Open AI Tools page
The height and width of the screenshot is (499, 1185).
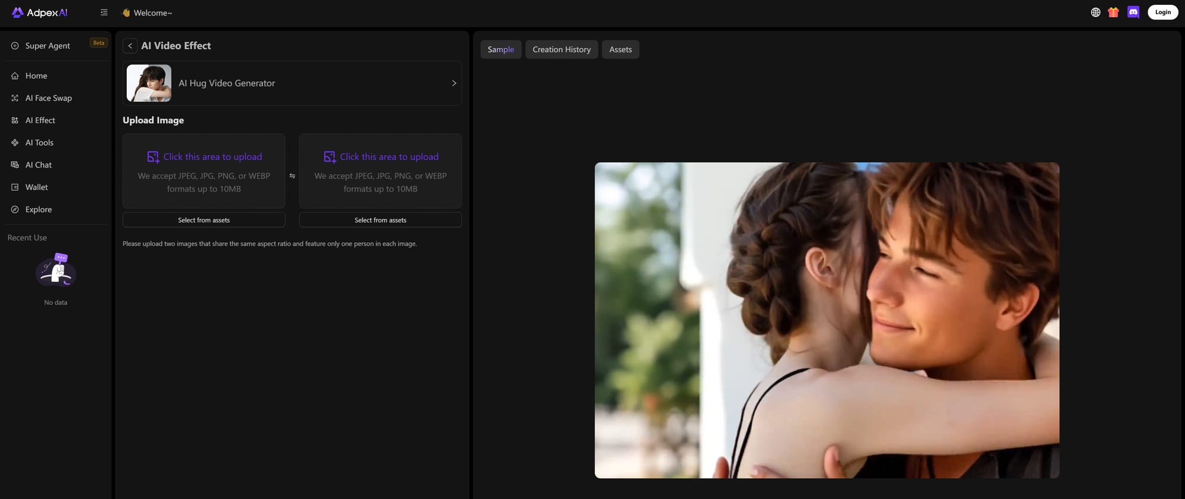click(56, 143)
